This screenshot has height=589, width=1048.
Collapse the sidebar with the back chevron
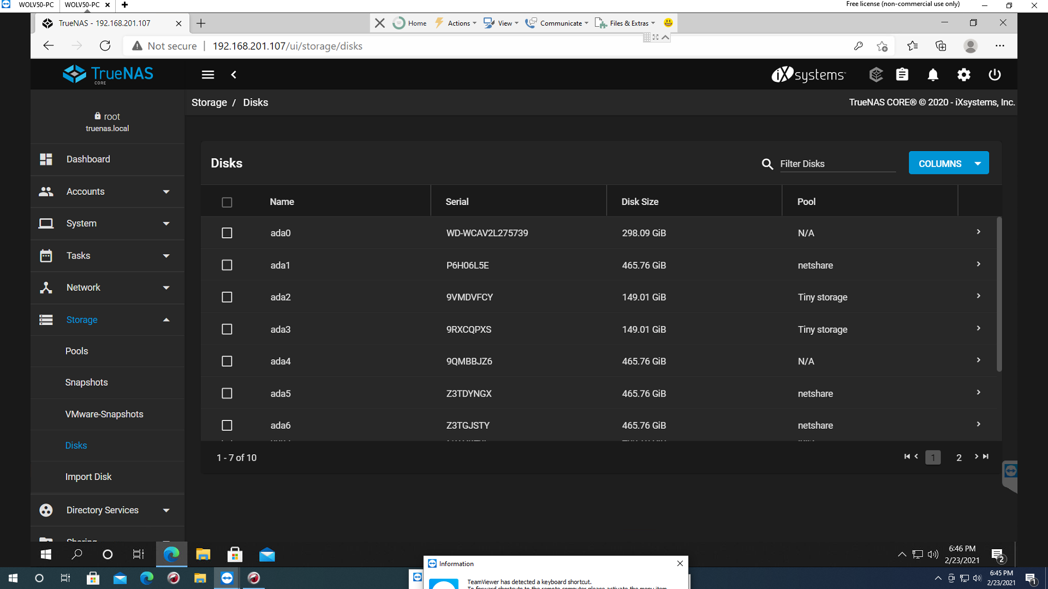tap(234, 75)
